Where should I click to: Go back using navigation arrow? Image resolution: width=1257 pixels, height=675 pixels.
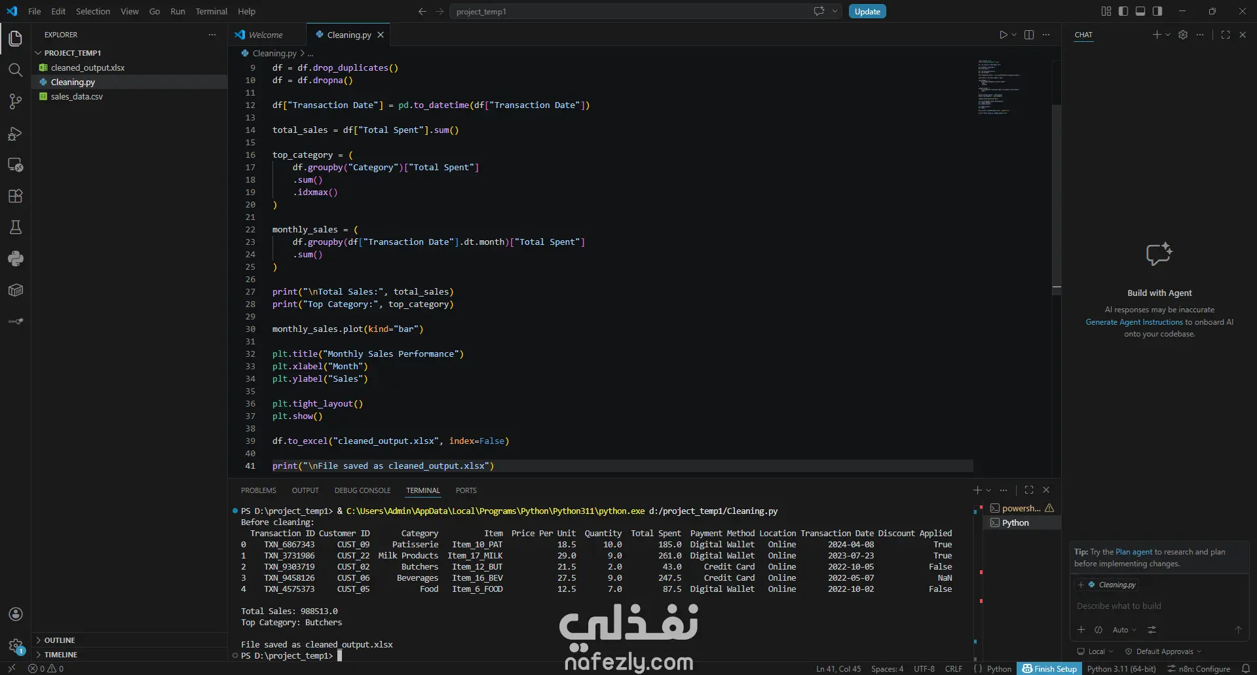[422, 11]
